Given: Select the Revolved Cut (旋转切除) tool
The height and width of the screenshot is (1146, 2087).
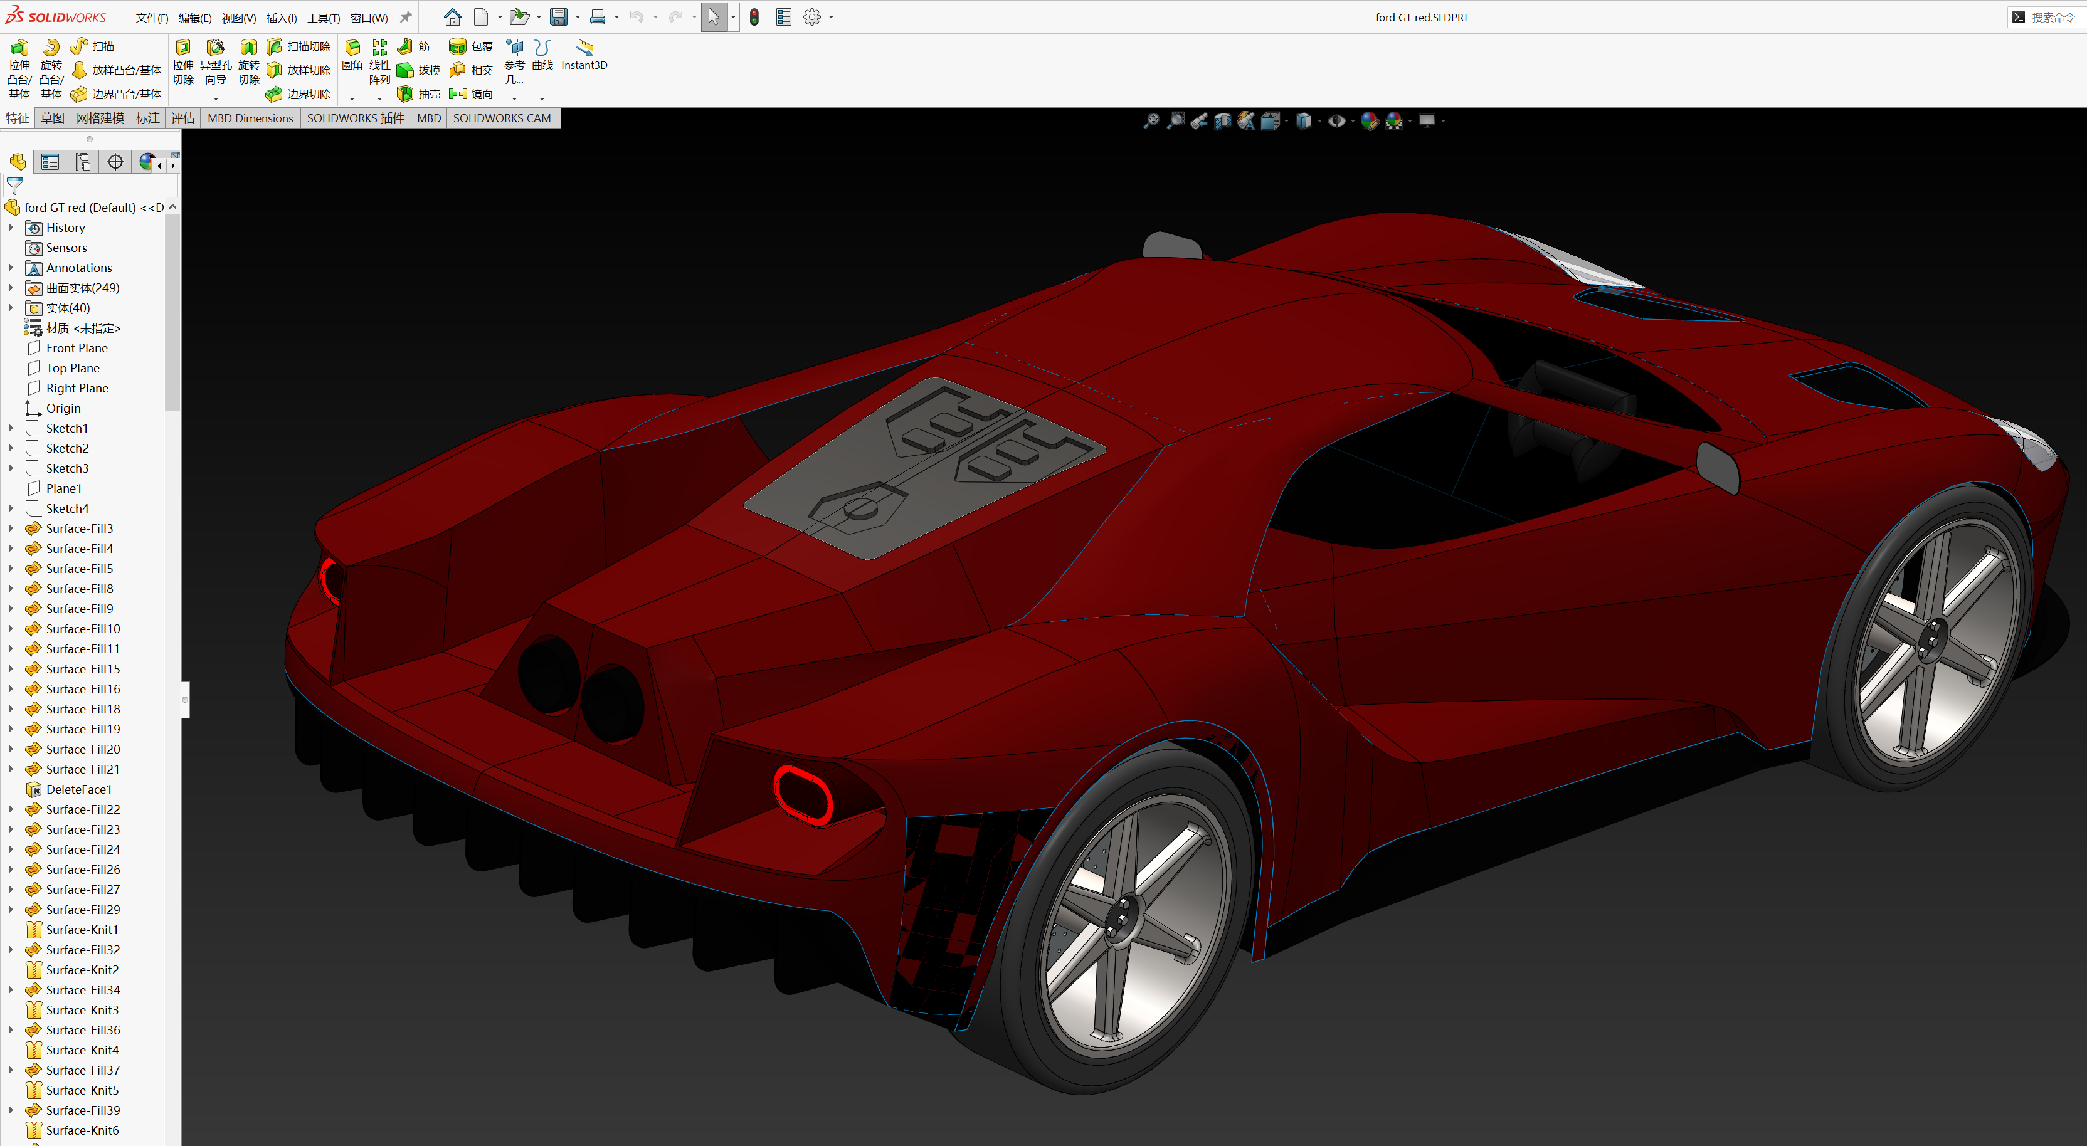Looking at the screenshot, I should click(x=249, y=62).
